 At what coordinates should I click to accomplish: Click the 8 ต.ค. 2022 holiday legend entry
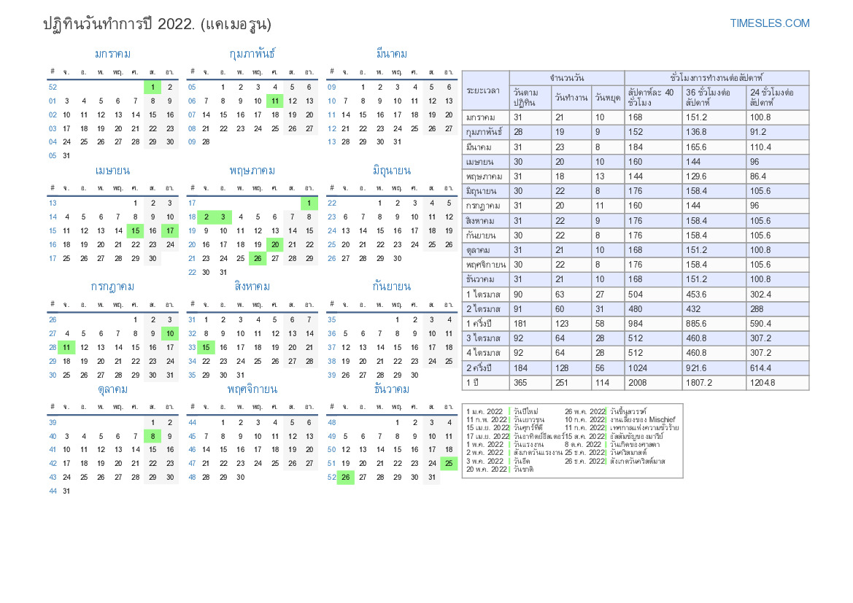click(x=584, y=444)
